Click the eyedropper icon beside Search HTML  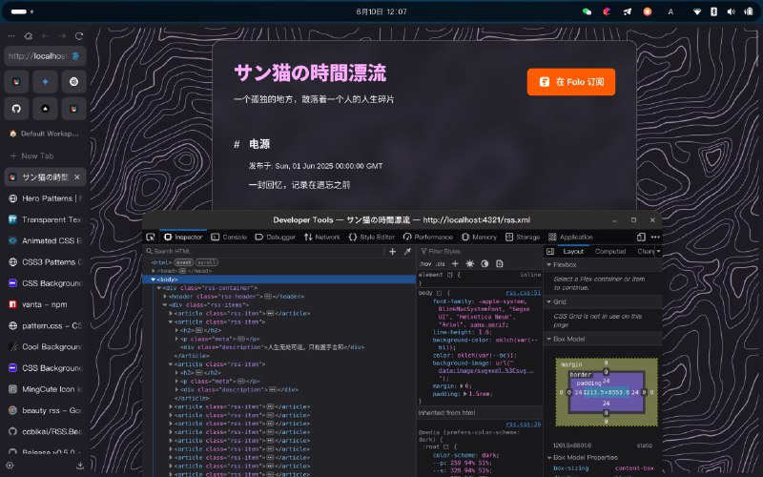pyautogui.click(x=407, y=251)
